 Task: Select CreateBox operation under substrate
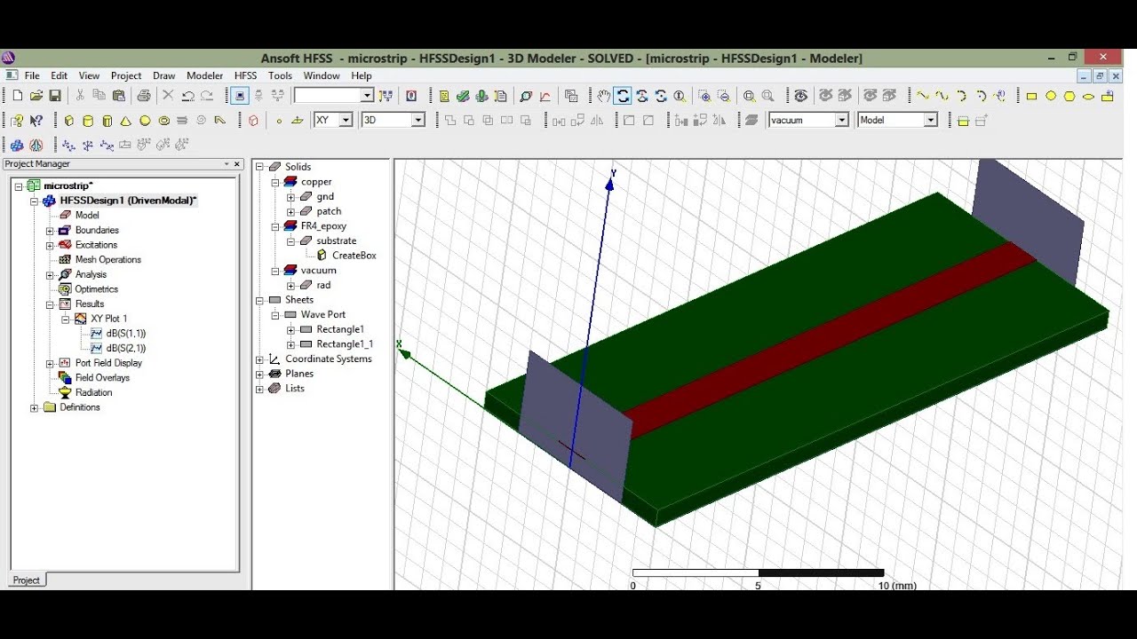tap(354, 256)
